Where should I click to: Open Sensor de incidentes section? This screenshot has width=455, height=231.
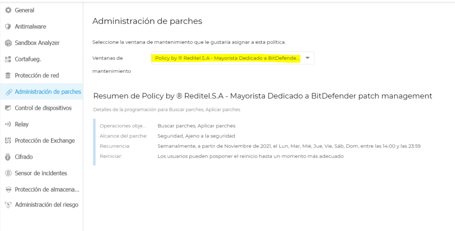coord(41,173)
